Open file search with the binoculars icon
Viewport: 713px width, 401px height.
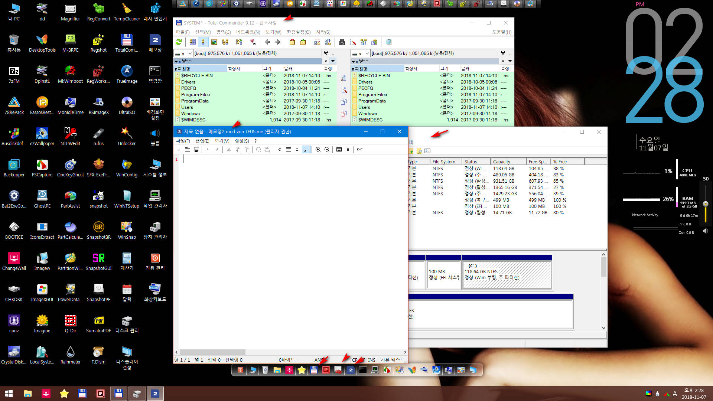[x=342, y=42]
